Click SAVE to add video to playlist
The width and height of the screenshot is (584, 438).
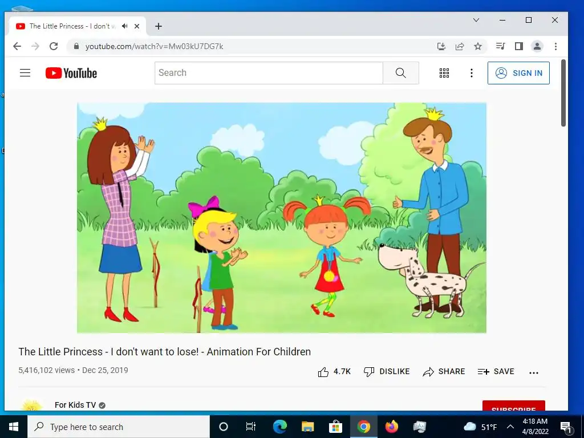496,372
